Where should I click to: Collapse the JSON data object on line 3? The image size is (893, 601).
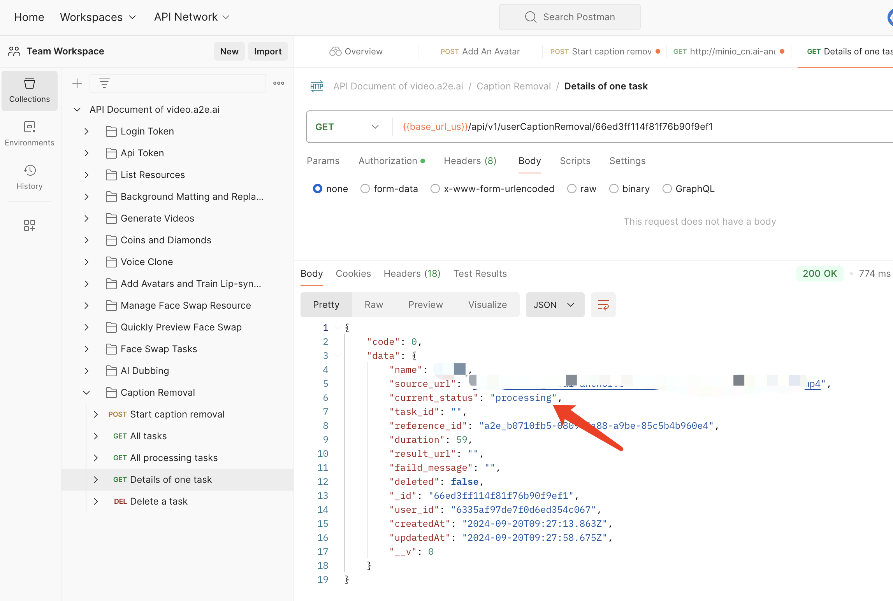(x=338, y=355)
